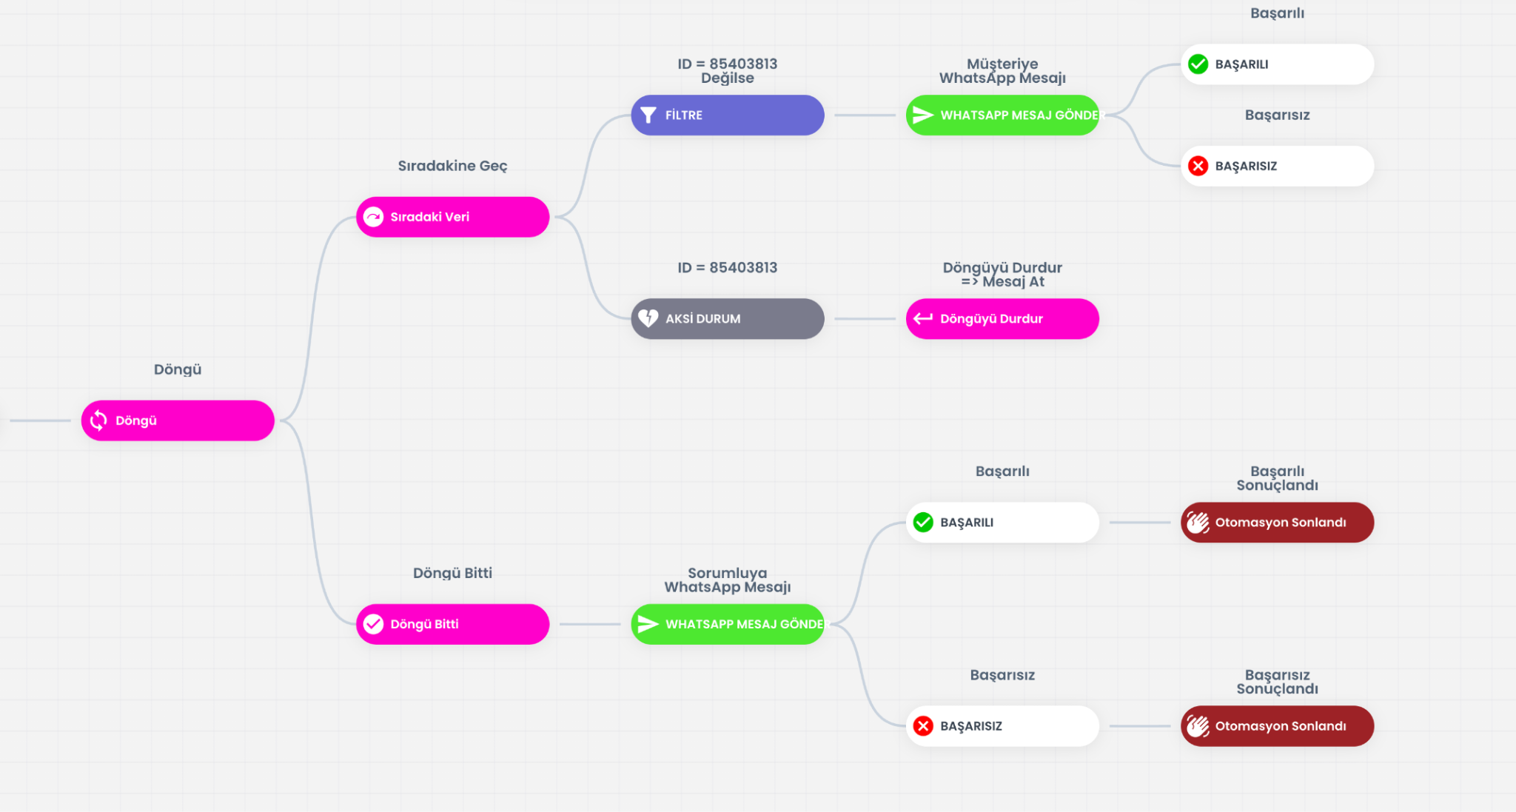
Task: Click the 'Sorumluya WhatsApp Mesajı' label
Action: pos(728,580)
